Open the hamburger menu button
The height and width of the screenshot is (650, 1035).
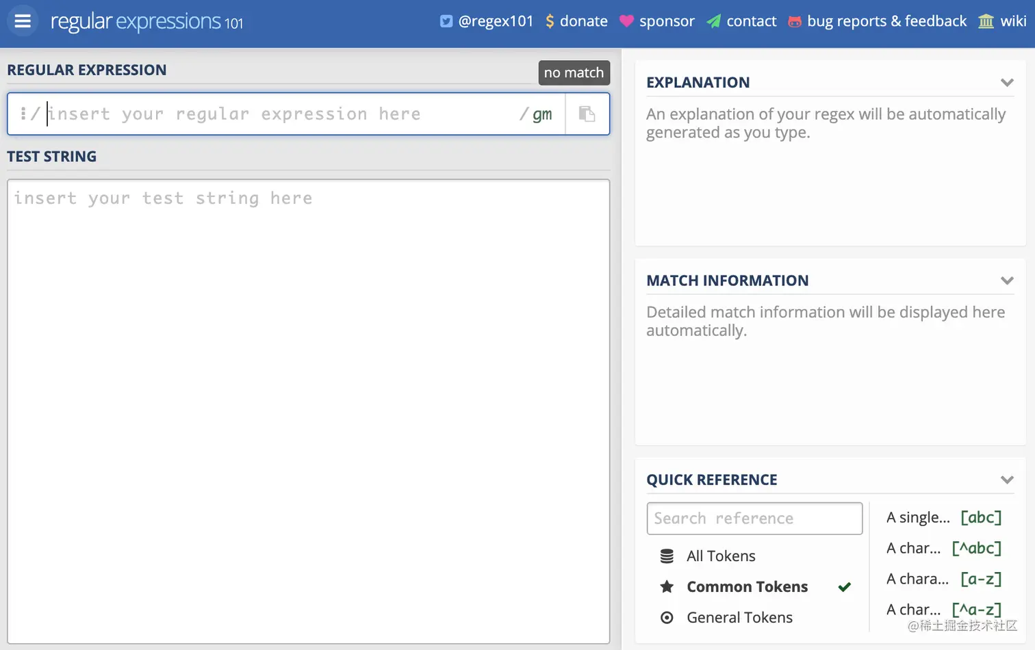click(x=23, y=21)
